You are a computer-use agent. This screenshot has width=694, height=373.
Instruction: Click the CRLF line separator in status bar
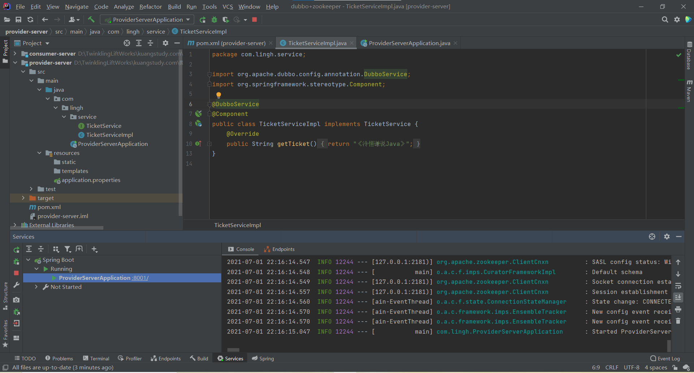tap(612, 368)
